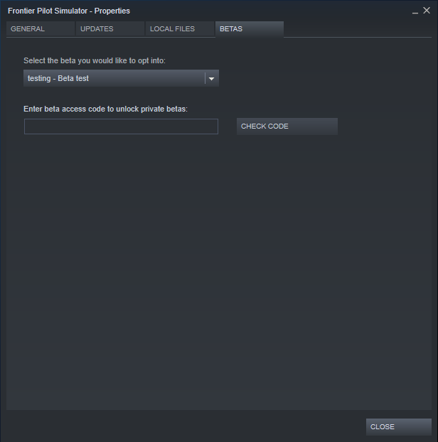Focus the beta access code field
The width and height of the screenshot is (438, 442).
pos(121,126)
